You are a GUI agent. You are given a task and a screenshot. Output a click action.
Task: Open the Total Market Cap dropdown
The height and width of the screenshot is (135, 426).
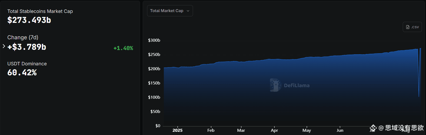tap(170, 11)
